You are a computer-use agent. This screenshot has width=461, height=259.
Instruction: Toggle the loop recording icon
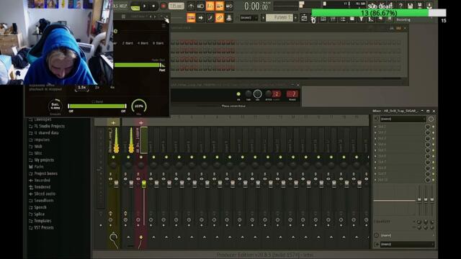[229, 6]
